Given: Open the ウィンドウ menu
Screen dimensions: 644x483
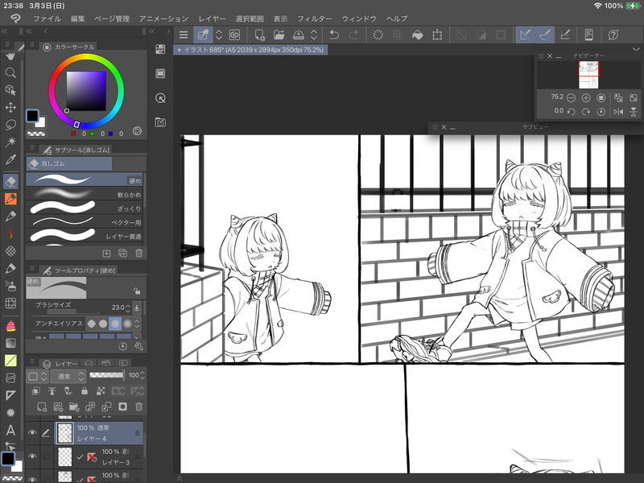Looking at the screenshot, I should [359, 19].
